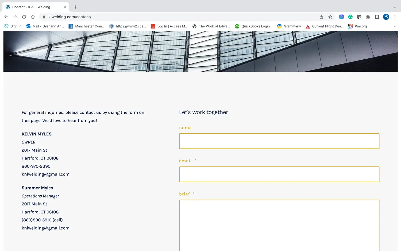Image resolution: width=401 pixels, height=251 pixels.
Task: Bookmark this page with the star icon
Action: 330,17
